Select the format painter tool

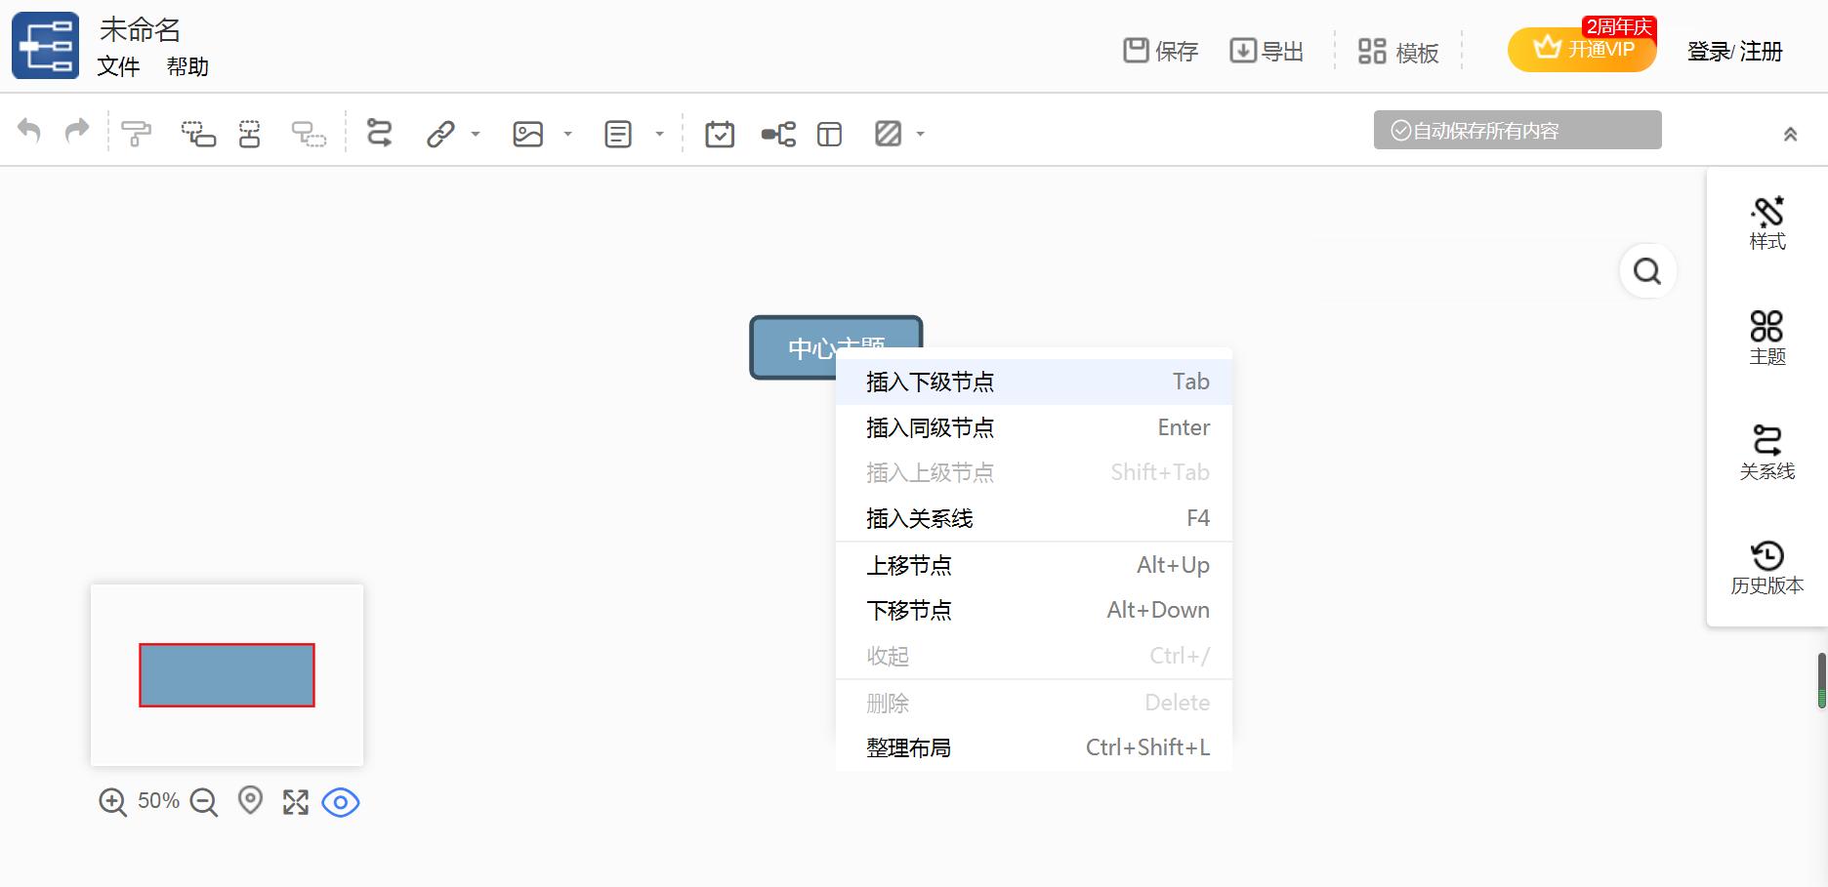(136, 132)
